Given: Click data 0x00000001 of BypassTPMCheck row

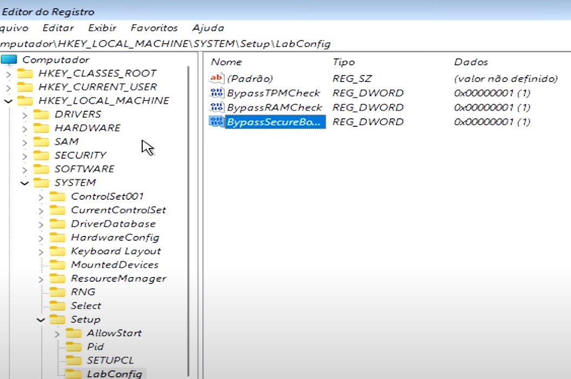Looking at the screenshot, I should point(492,93).
